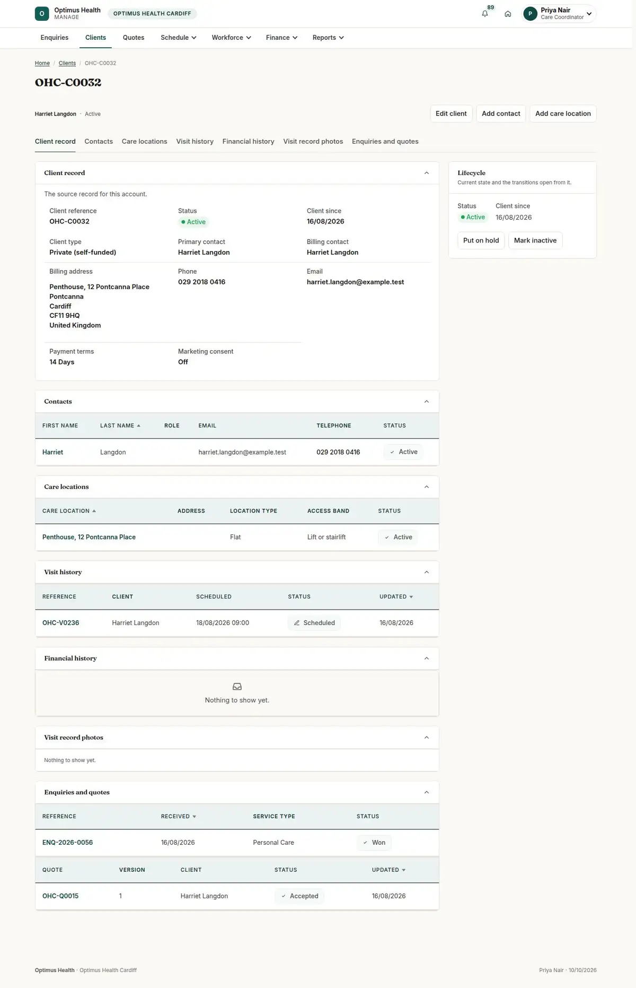Screen dimensions: 636x988
Task: Collapse the Visit history section
Action: pos(427,572)
